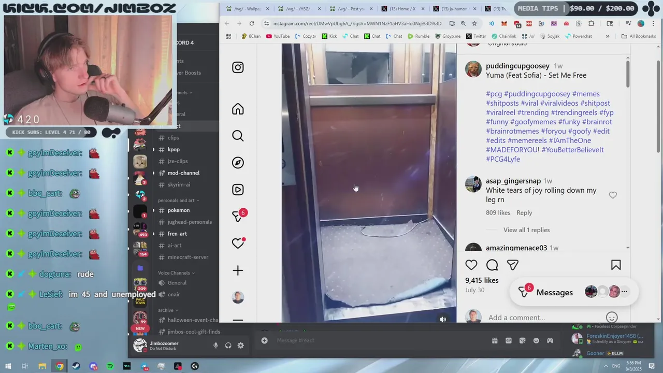Viewport: 663px width, 373px height.
Task: Save the reel with bookmark icon
Action: tap(616, 265)
